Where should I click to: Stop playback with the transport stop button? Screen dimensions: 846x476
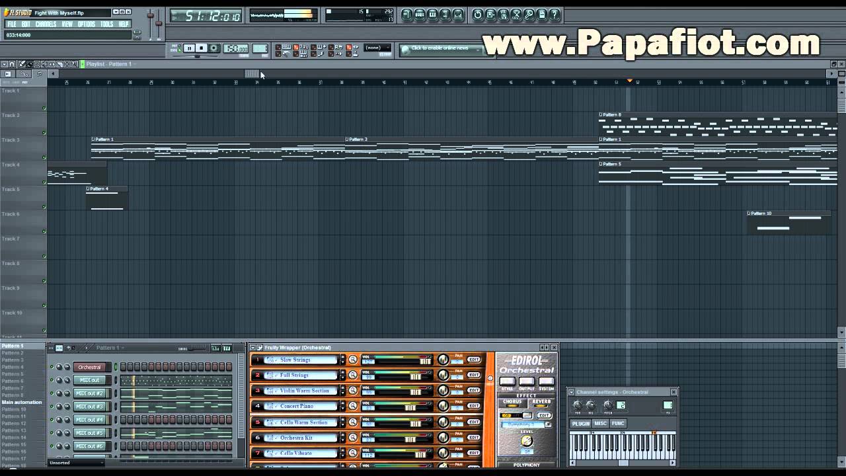pyautogui.click(x=202, y=48)
